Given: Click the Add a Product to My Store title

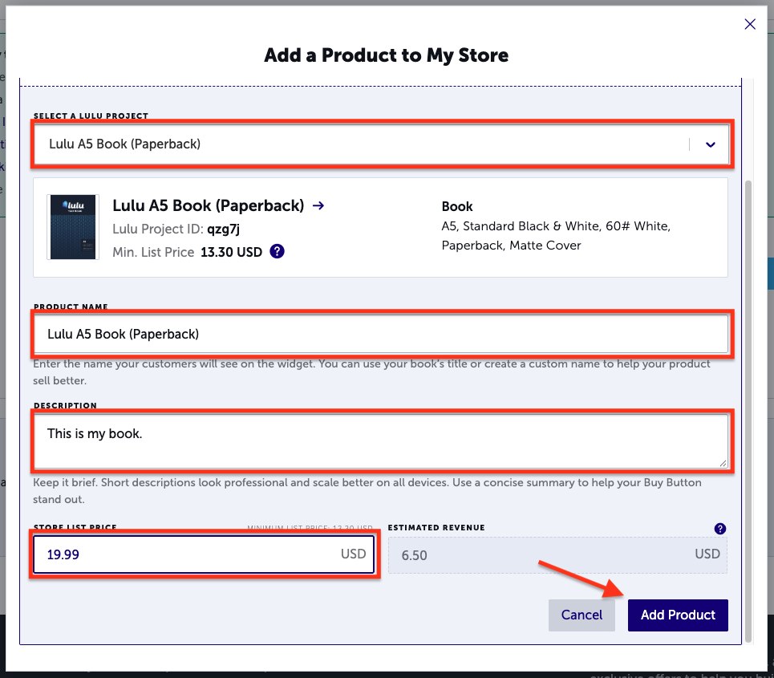Looking at the screenshot, I should 386,55.
